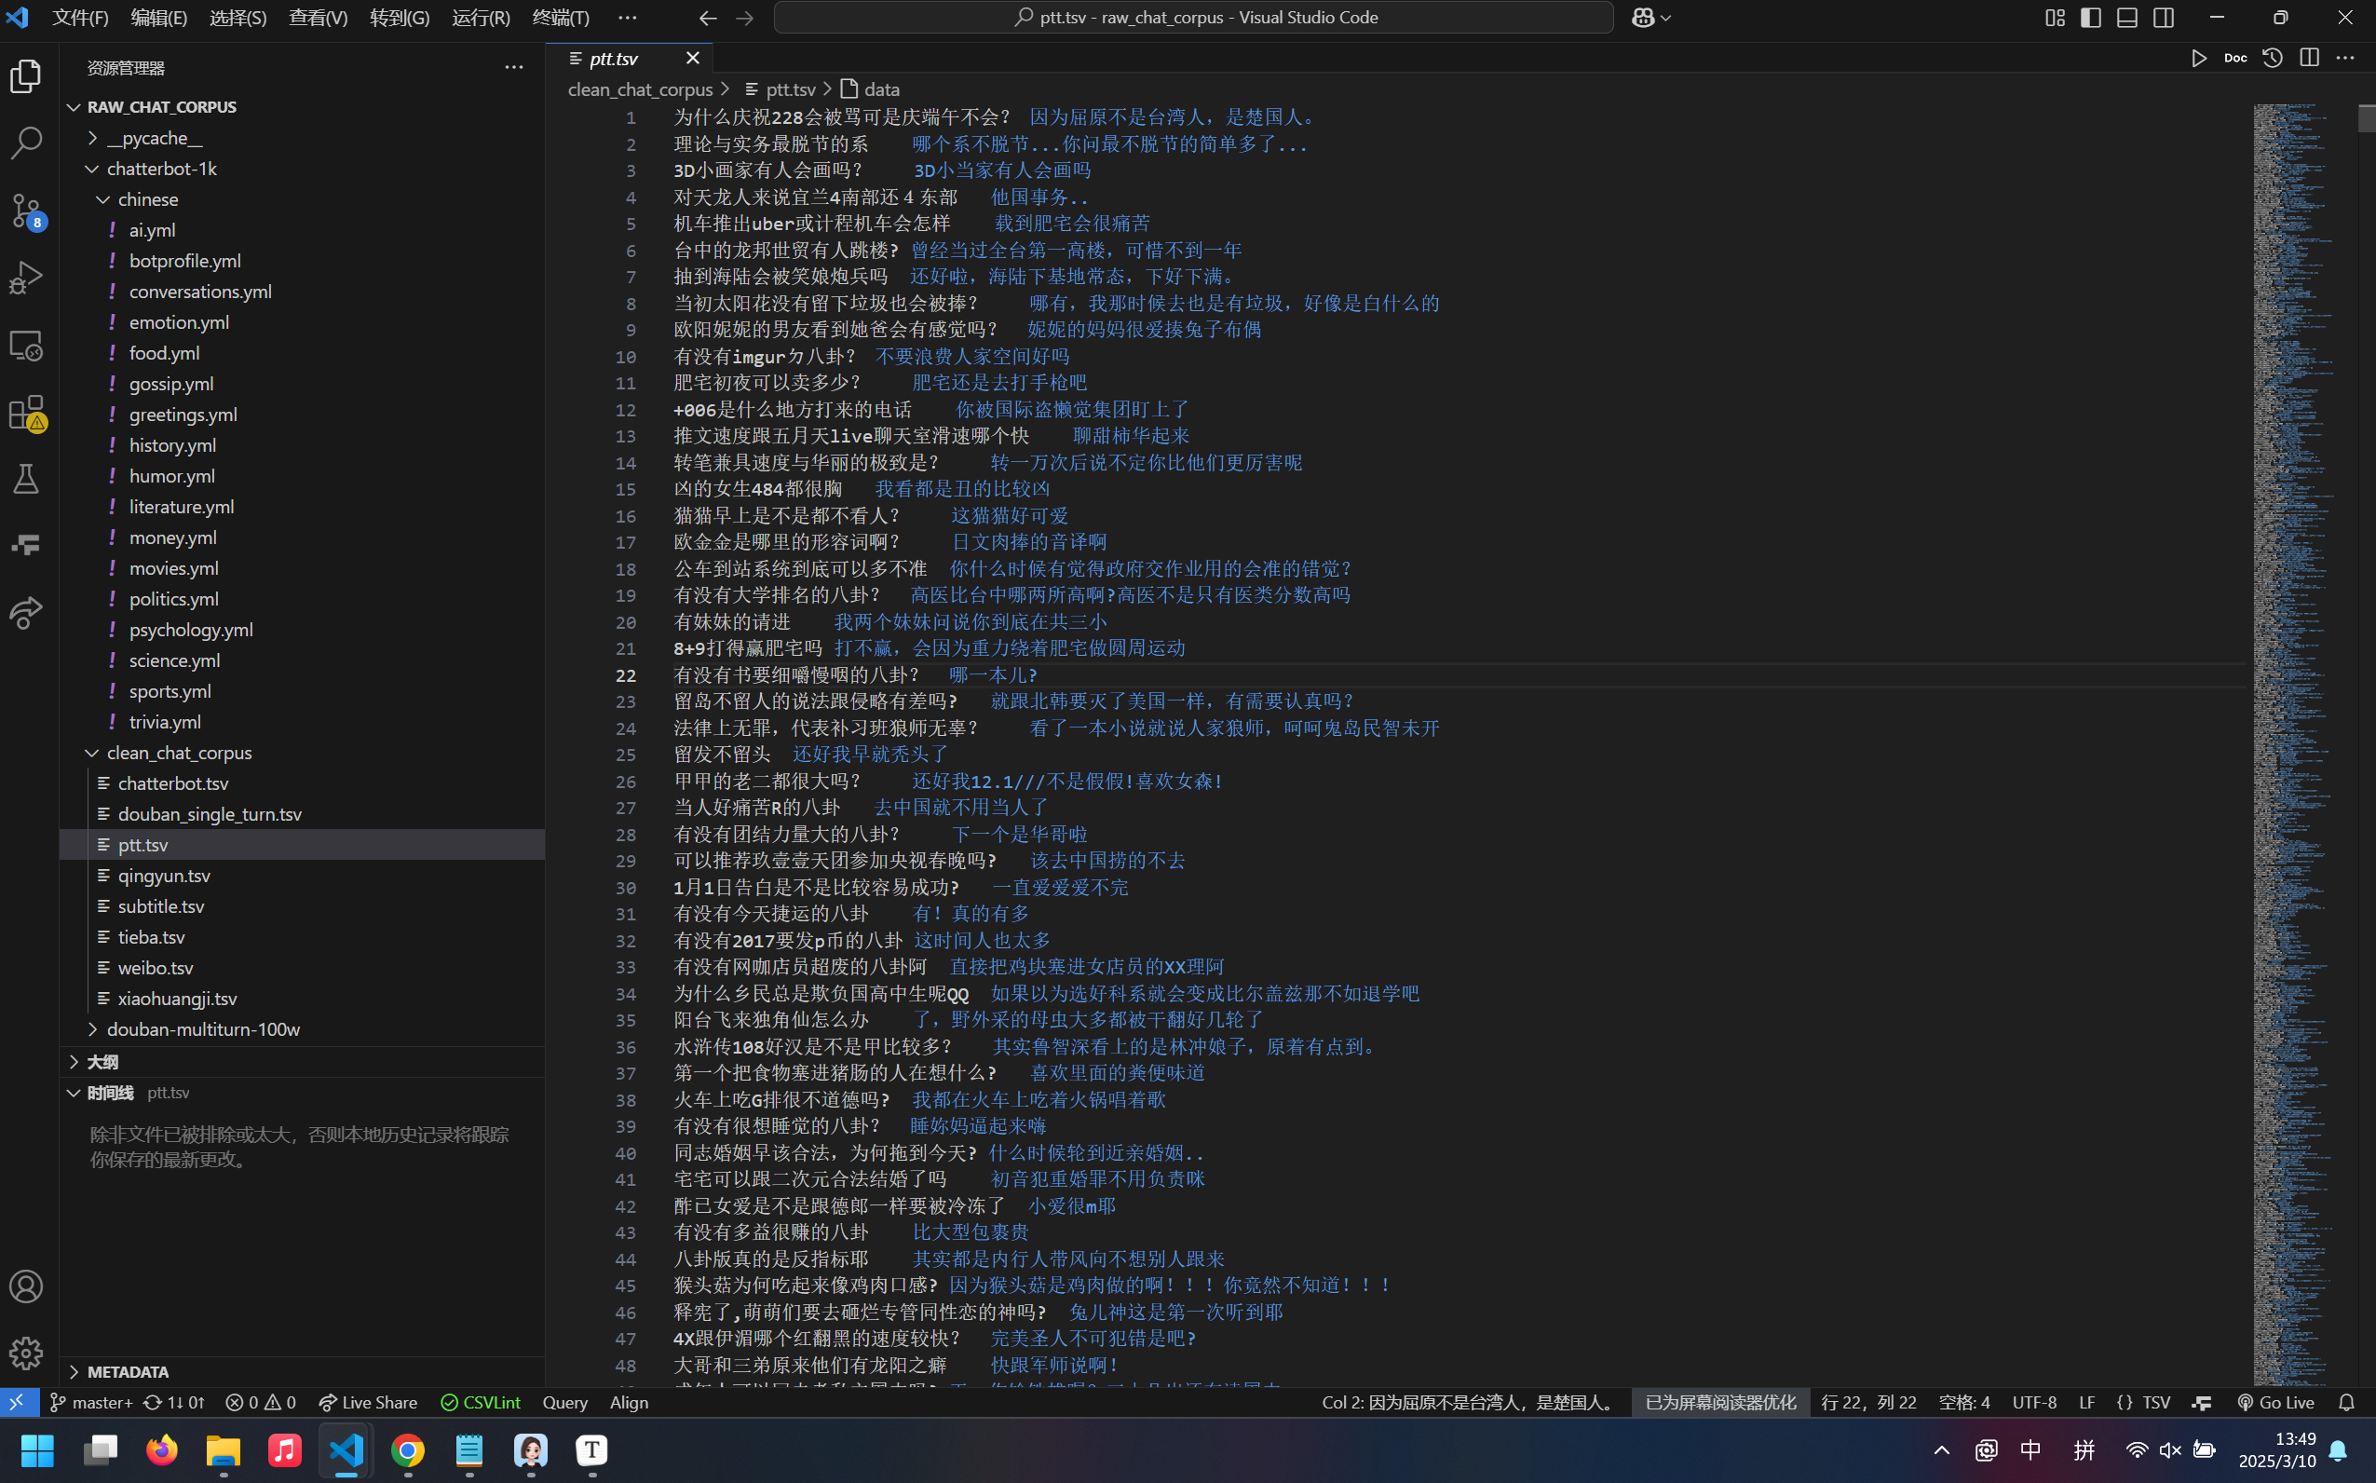The height and width of the screenshot is (1483, 2376).
Task: Click the Windows Start button
Action: [37, 1449]
